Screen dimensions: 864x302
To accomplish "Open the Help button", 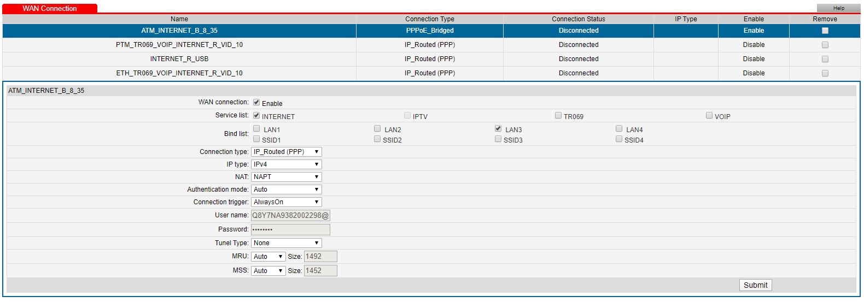I will (838, 8).
